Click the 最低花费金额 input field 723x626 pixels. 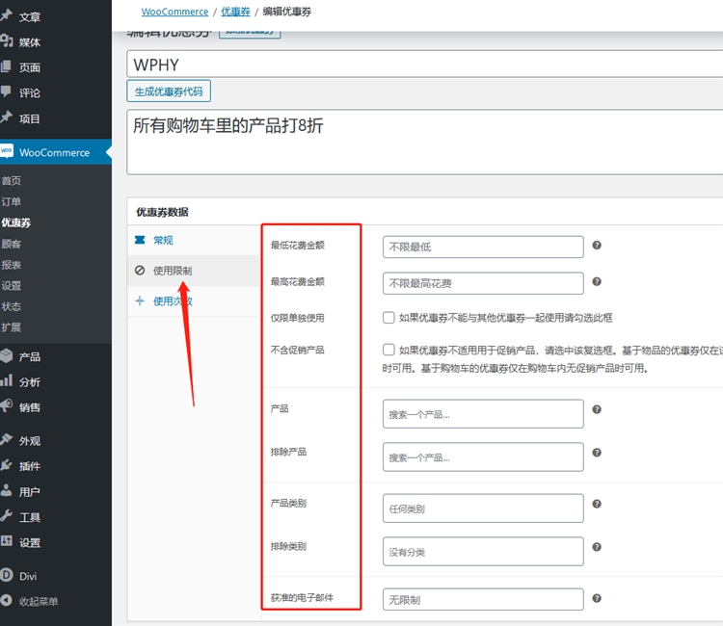(483, 247)
